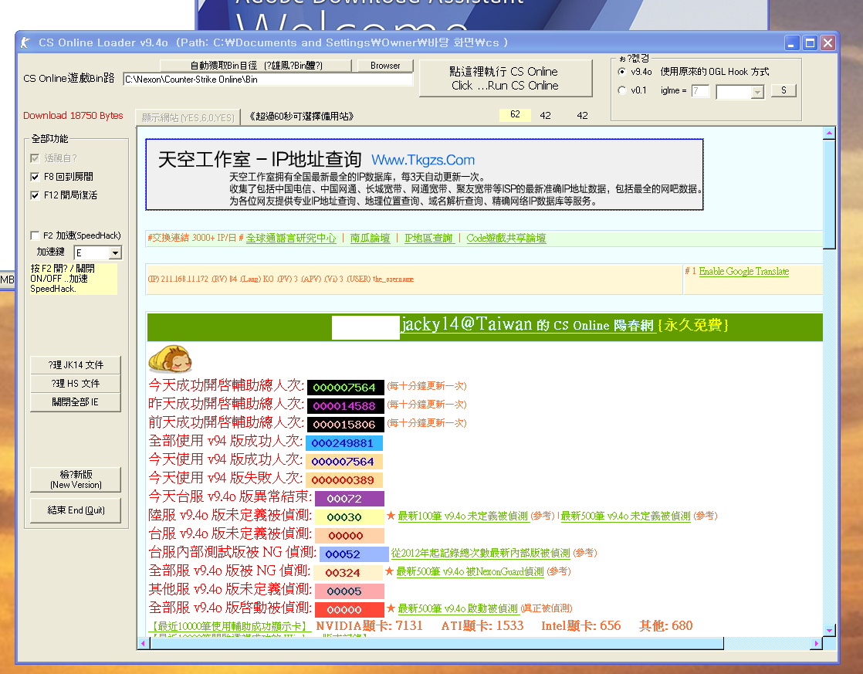863x674 pixels.
Task: Open the combo box next to iglme
Action: point(757,92)
